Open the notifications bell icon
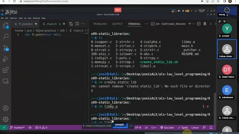 coord(211,127)
